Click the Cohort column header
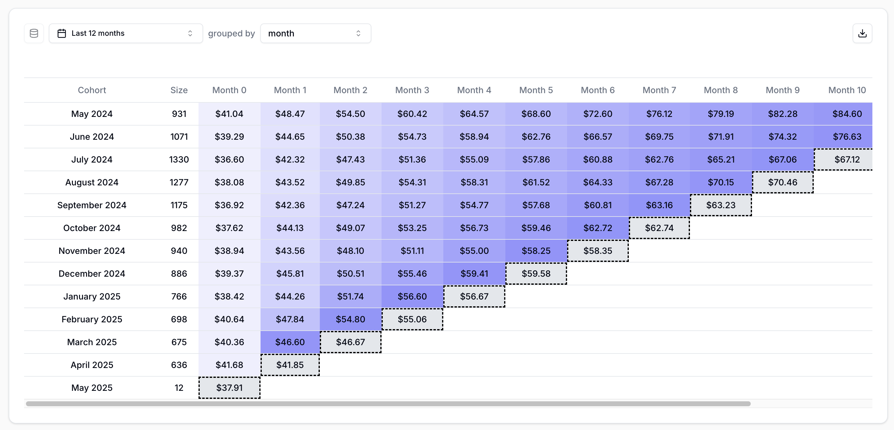Screen dimensions: 894x430 [x=92, y=90]
